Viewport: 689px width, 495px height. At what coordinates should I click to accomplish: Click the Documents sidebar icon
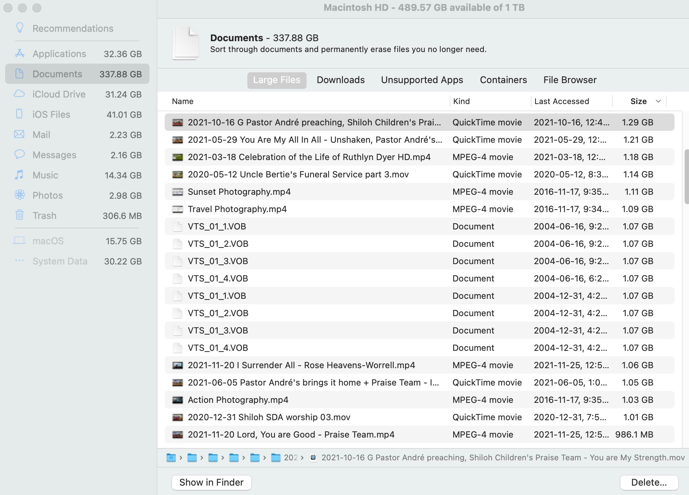tap(19, 74)
